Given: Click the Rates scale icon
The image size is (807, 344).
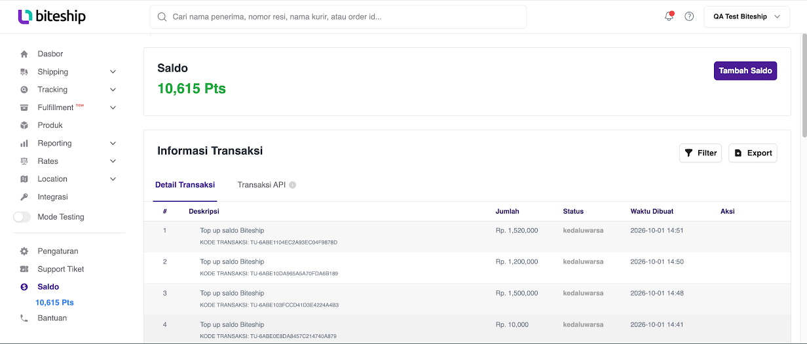Looking at the screenshot, I should (x=24, y=161).
